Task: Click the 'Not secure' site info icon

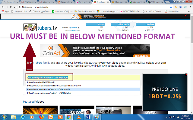Action: point(20,7)
